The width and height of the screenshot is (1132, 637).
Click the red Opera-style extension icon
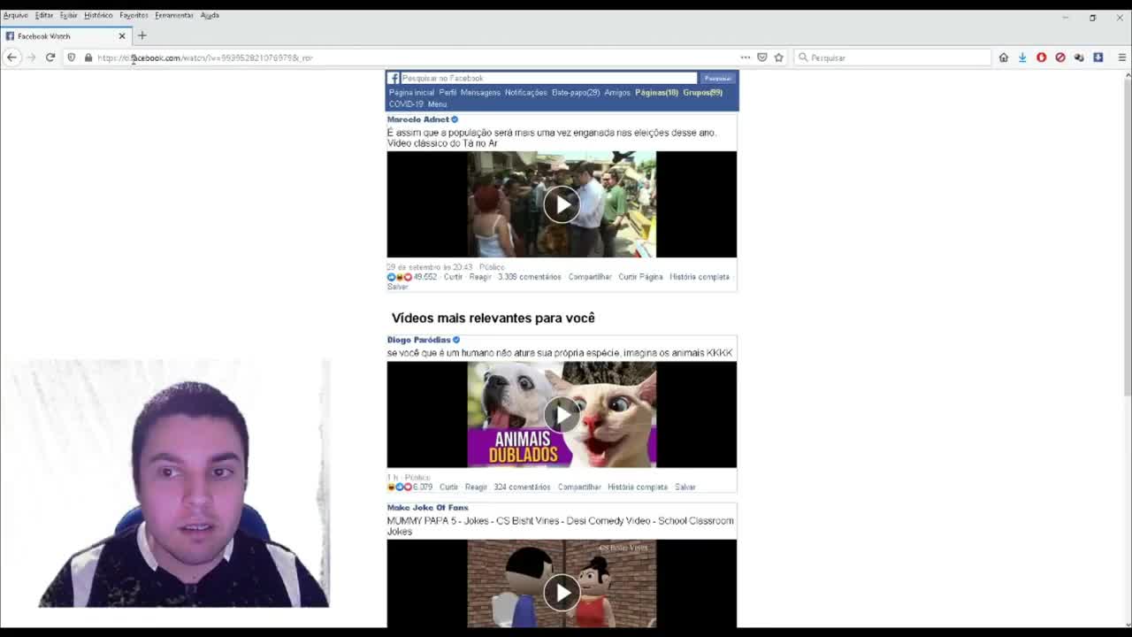[x=1041, y=58]
